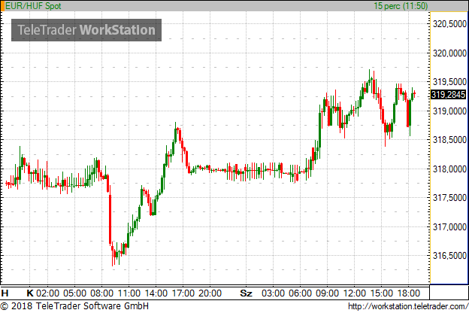This screenshot has height=313, width=469.
Task: Click the 320,5000 price axis label
Action: (x=450, y=24)
